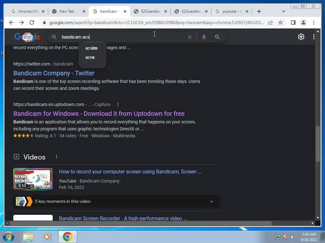
Task: Open Windows Explorer from the taskbar
Action: pos(28,237)
